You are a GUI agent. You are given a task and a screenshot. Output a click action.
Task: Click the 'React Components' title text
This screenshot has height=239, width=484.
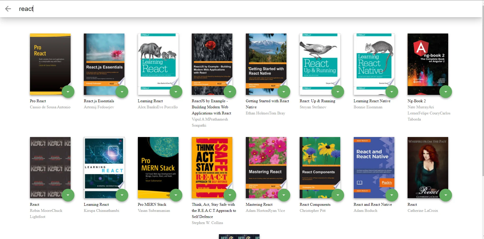[x=315, y=204]
